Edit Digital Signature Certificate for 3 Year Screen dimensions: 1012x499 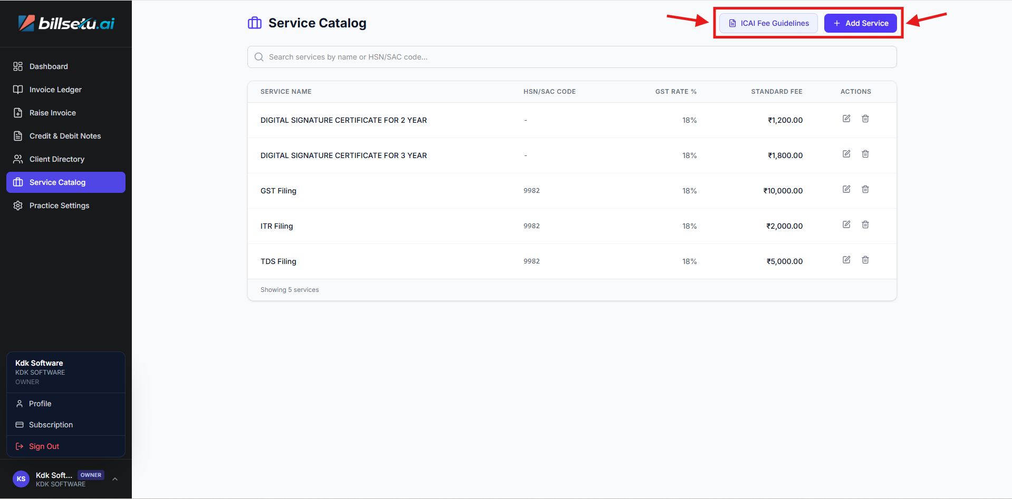click(x=846, y=154)
